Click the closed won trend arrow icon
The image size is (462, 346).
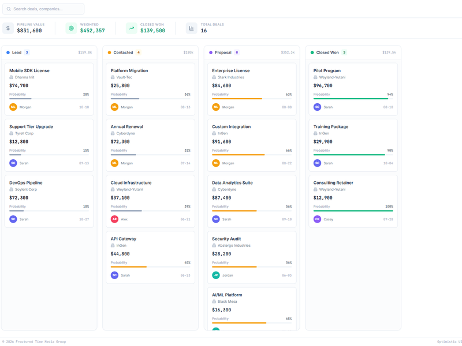[x=132, y=27]
